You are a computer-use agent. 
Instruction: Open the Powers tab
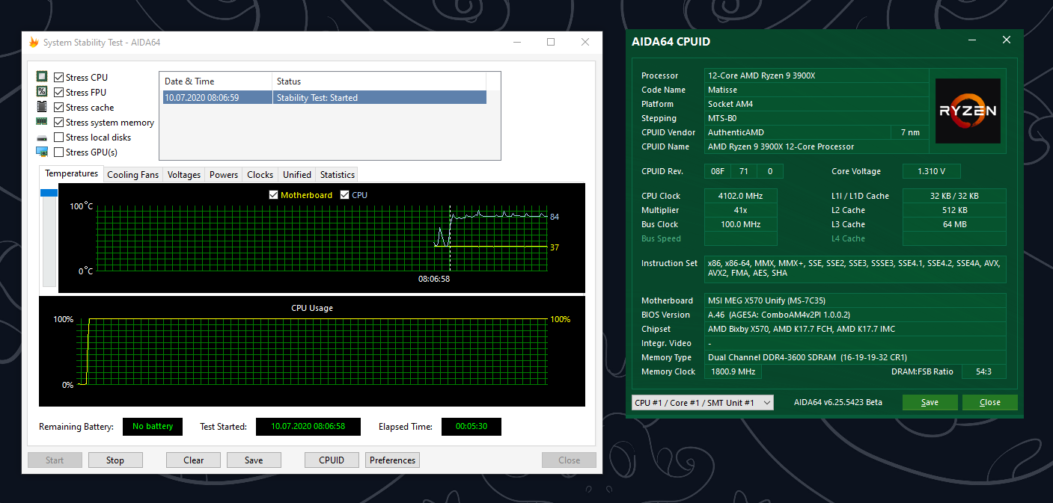pos(224,175)
